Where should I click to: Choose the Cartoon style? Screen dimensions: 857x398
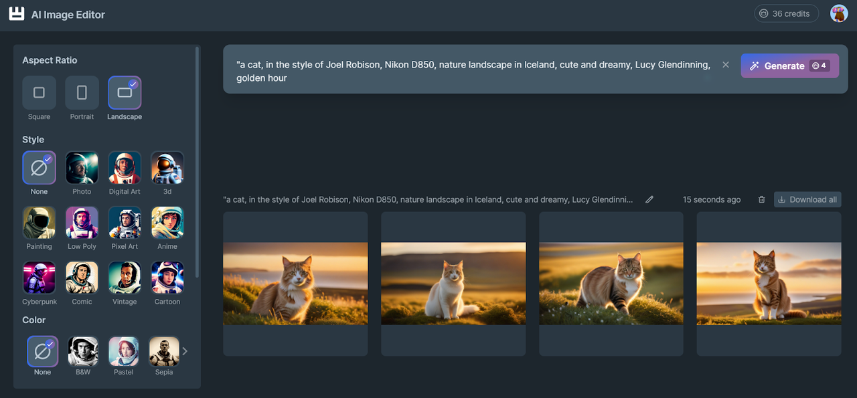(x=167, y=278)
